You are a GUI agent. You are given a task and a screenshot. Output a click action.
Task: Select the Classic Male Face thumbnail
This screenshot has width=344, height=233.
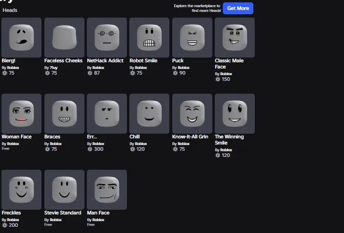coord(235,38)
